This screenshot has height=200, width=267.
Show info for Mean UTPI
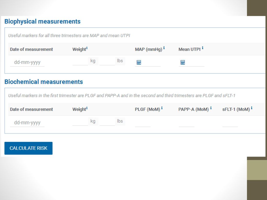(202, 48)
